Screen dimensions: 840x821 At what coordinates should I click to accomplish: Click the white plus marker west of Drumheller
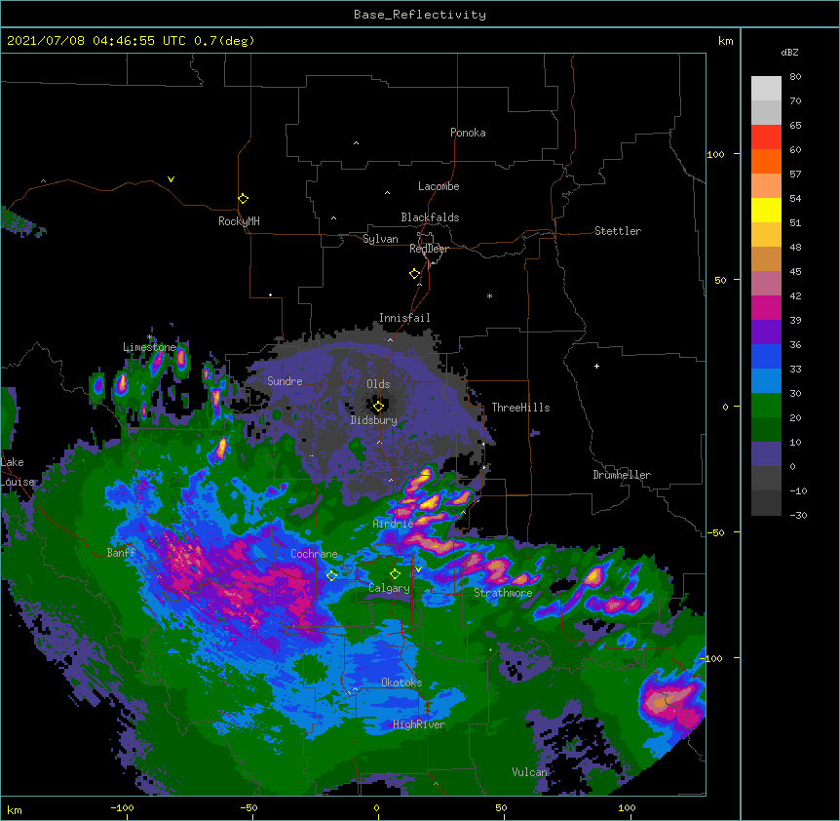[596, 366]
